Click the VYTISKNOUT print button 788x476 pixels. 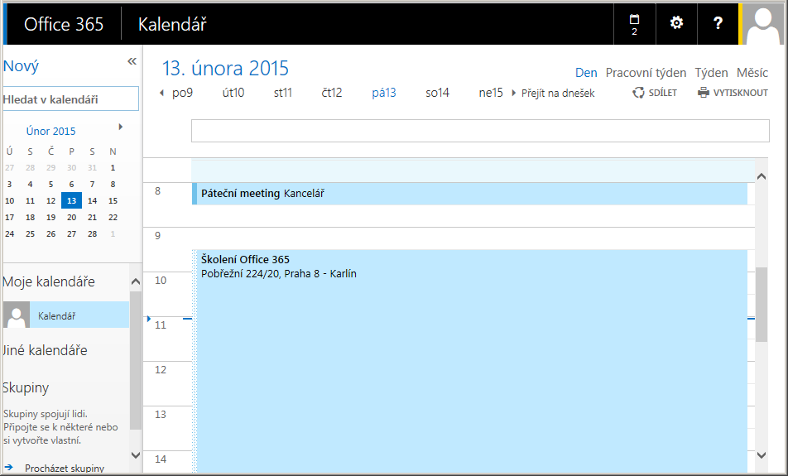pyautogui.click(x=733, y=93)
